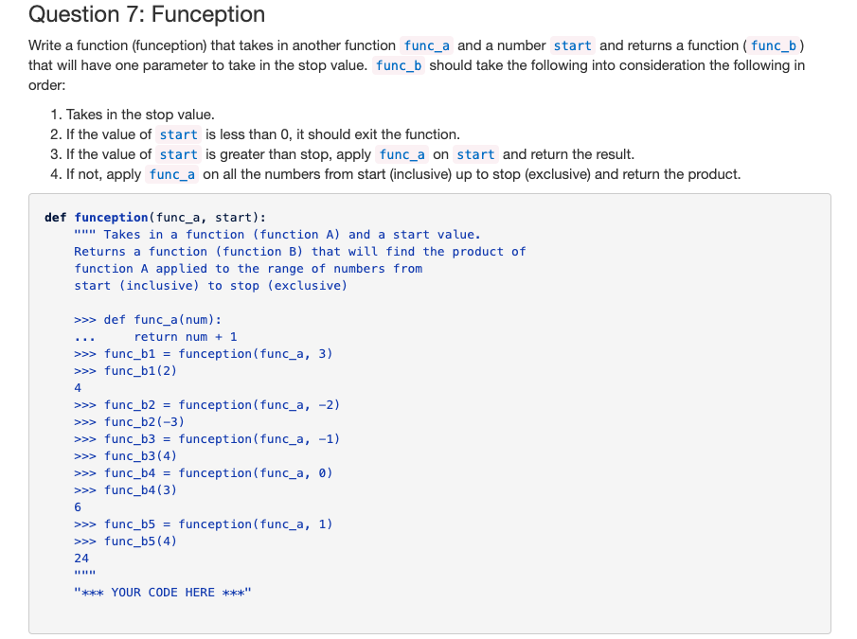
Task: Click the inline code token func_a
Action: point(427,44)
